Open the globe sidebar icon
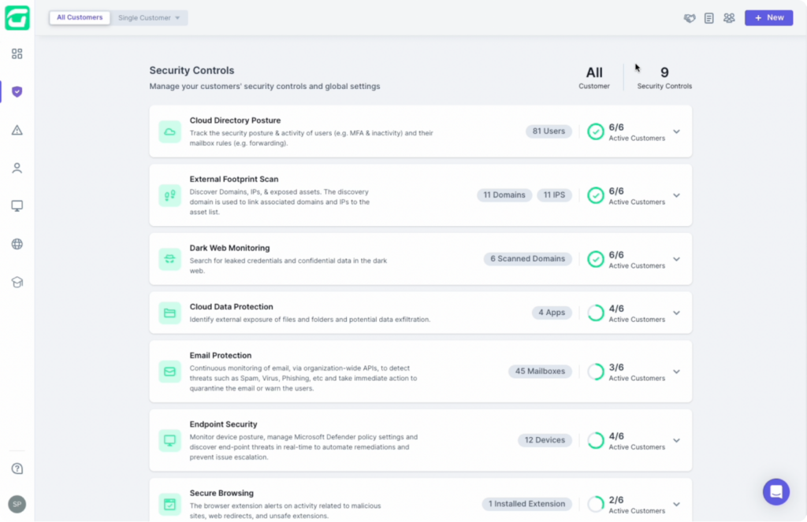Viewport: 807px width, 522px height. click(x=17, y=244)
